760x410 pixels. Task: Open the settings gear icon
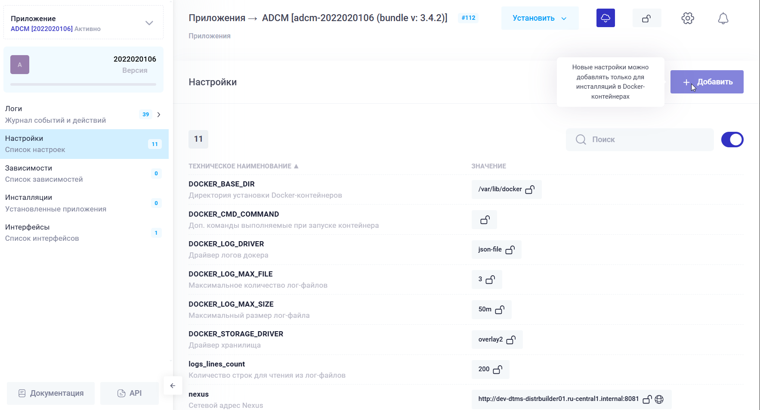click(687, 18)
